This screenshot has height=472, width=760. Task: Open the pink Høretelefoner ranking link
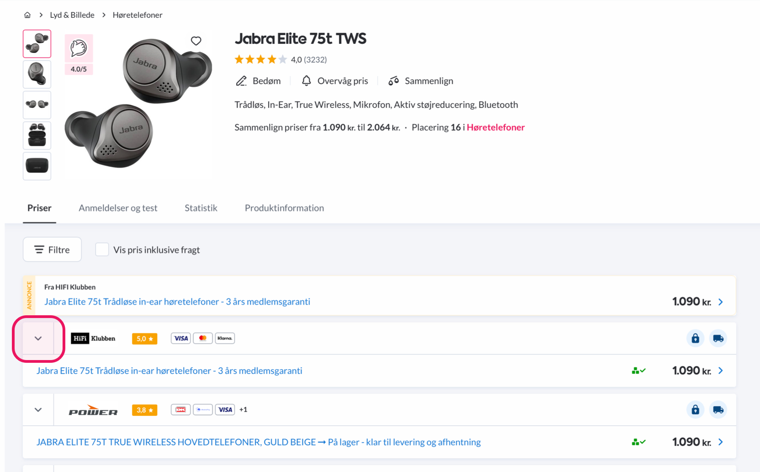pos(496,127)
